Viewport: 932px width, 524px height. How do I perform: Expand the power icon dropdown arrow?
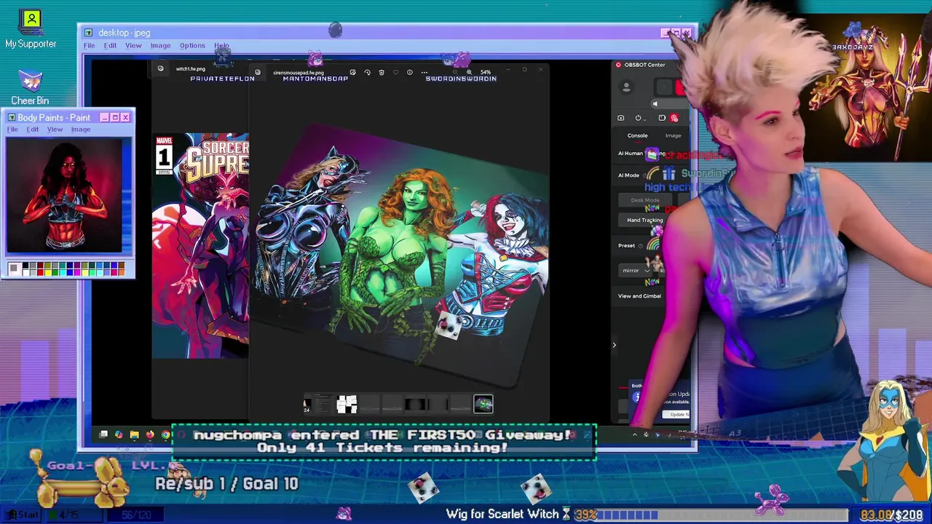645,120
